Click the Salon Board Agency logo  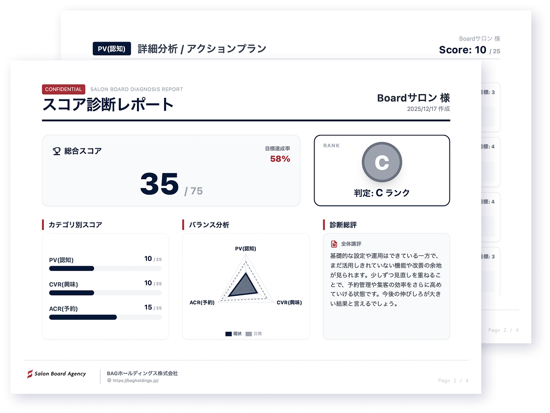tap(57, 374)
